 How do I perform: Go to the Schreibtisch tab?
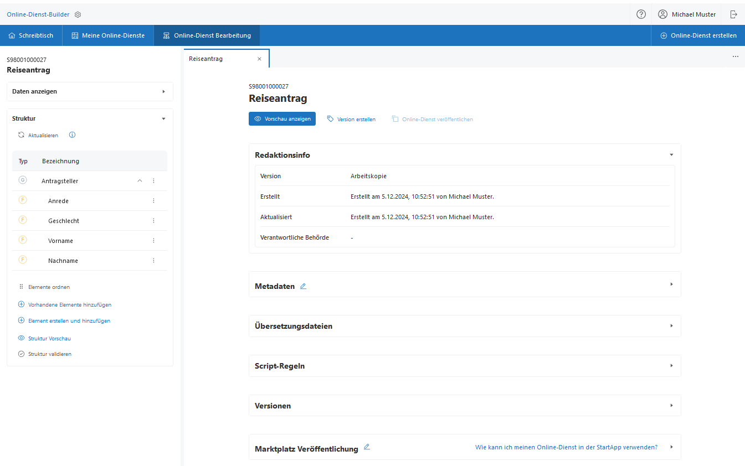(31, 35)
